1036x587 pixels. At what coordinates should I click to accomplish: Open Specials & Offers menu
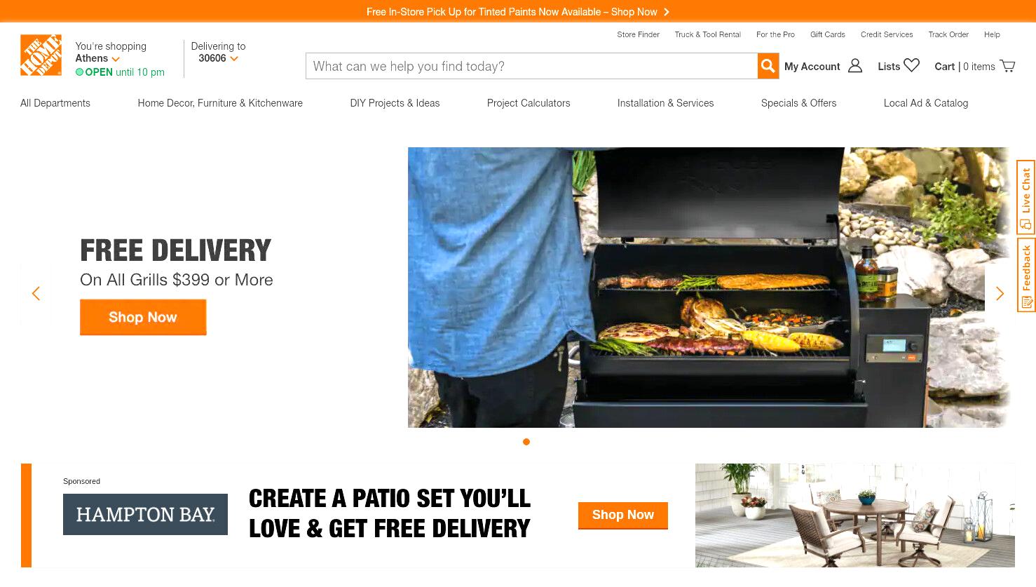[798, 103]
